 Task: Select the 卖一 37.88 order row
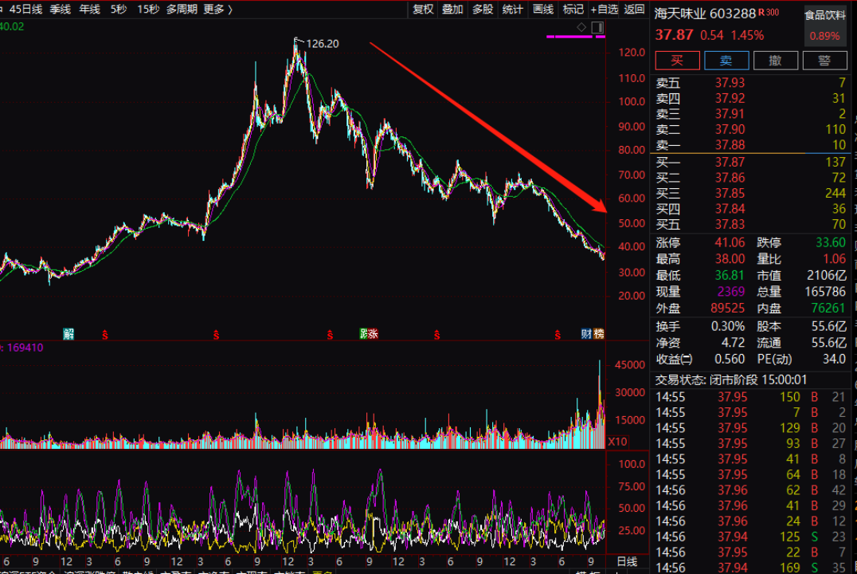pos(750,145)
